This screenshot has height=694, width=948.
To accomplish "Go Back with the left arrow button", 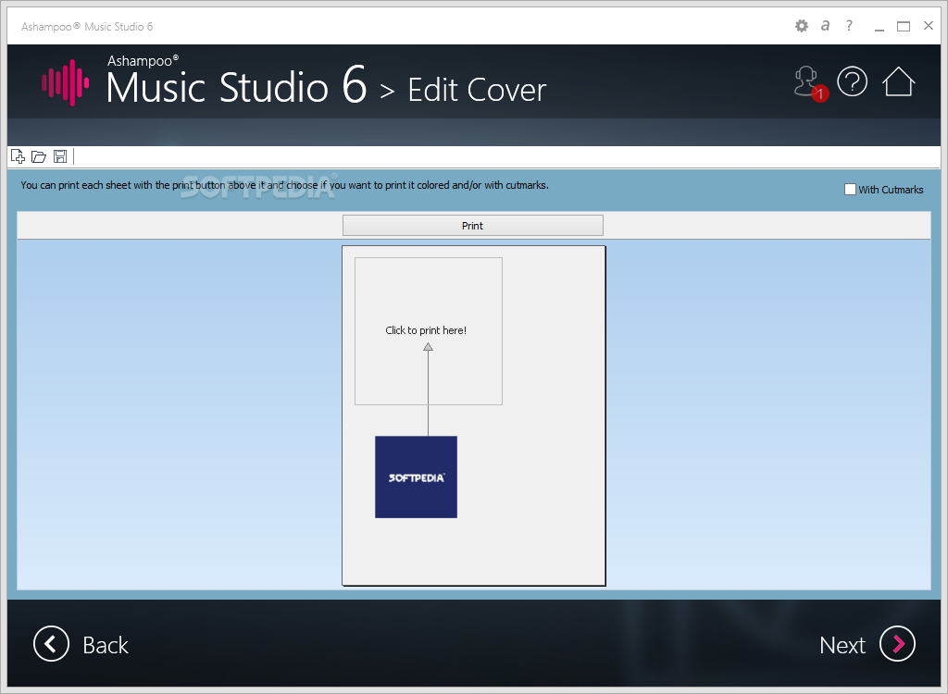I will coord(52,644).
